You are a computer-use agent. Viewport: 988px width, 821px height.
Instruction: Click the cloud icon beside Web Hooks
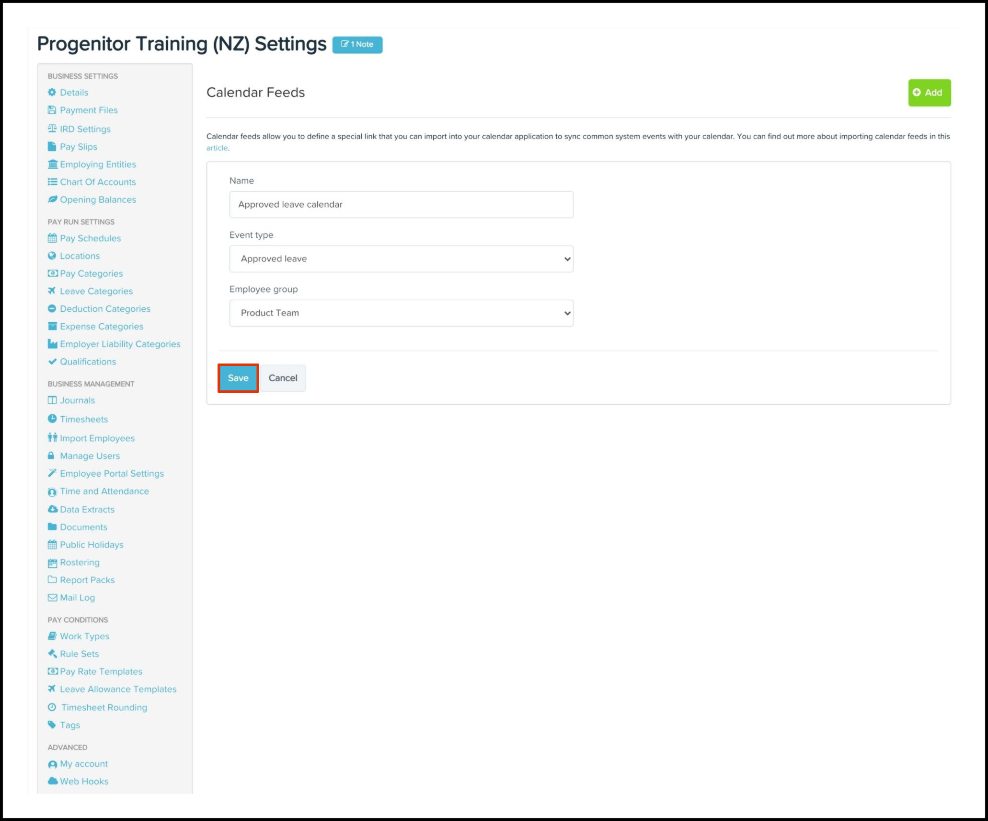coord(52,781)
